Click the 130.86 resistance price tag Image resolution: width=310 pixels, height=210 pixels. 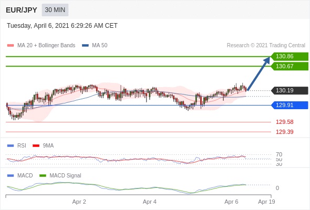290,57
